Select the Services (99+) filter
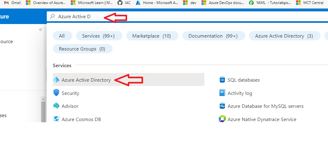The image size is (328, 146). (99, 36)
